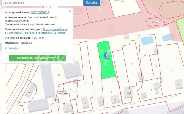
Task: Close the cadastral info popup
Action: (70, 11)
